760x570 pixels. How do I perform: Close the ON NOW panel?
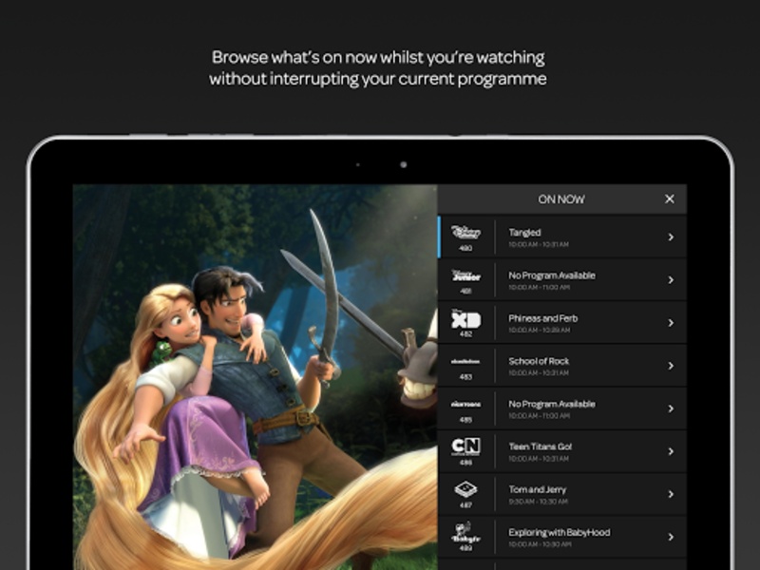pos(670,199)
